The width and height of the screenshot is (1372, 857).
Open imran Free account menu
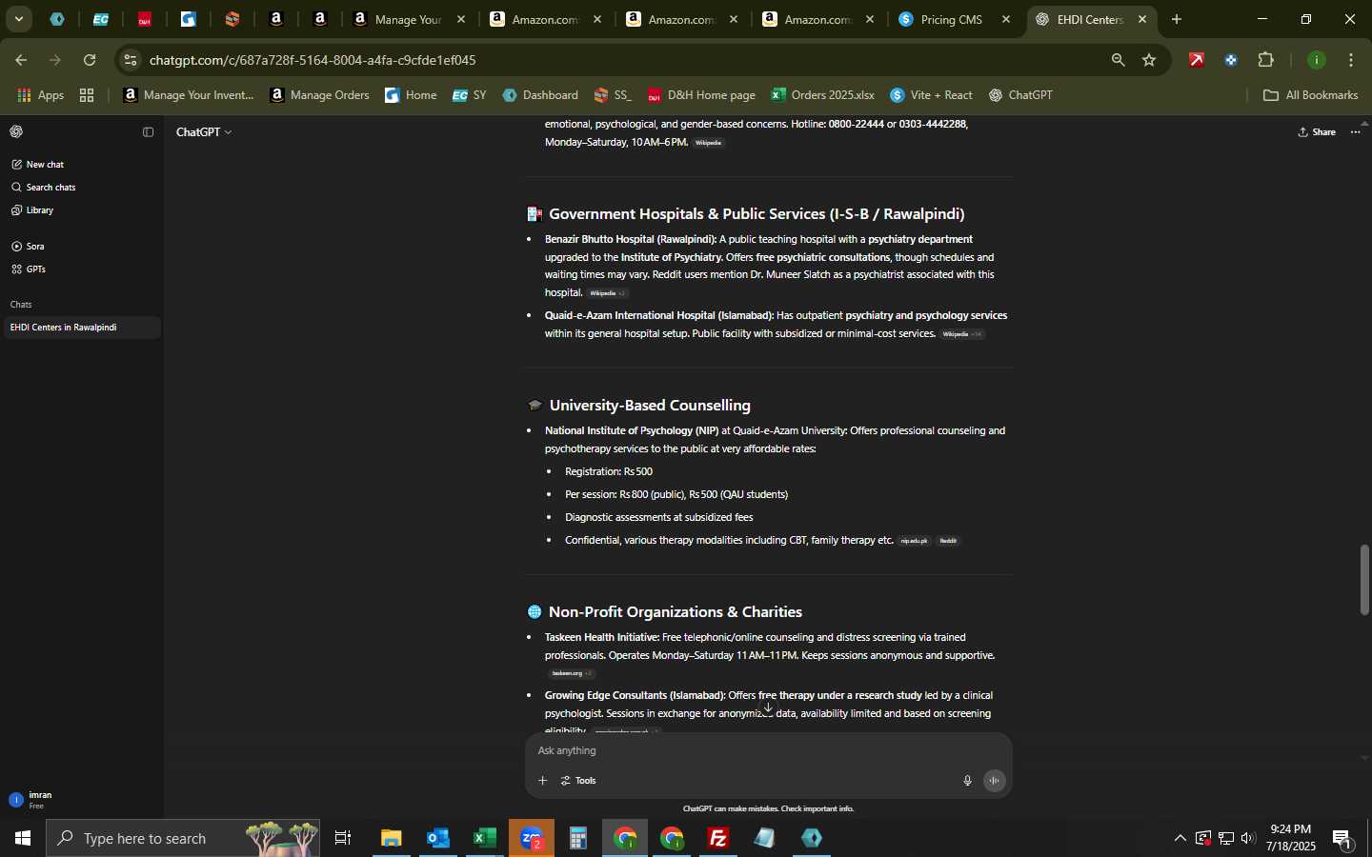pos(80,800)
